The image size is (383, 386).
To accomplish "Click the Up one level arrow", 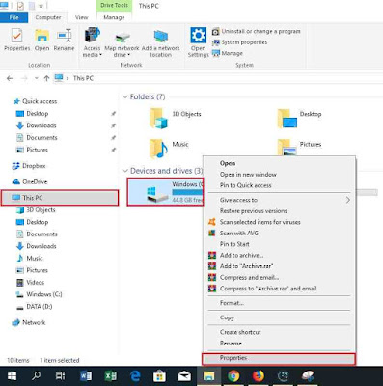I will point(46,78).
